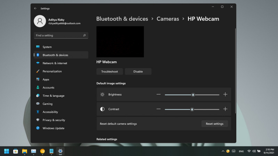Click the user profile avatar icon
This screenshot has height=156, width=278.
coord(40,21)
